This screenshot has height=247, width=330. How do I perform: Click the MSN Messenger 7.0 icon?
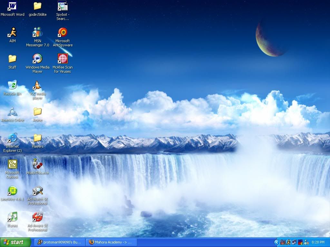(x=37, y=32)
